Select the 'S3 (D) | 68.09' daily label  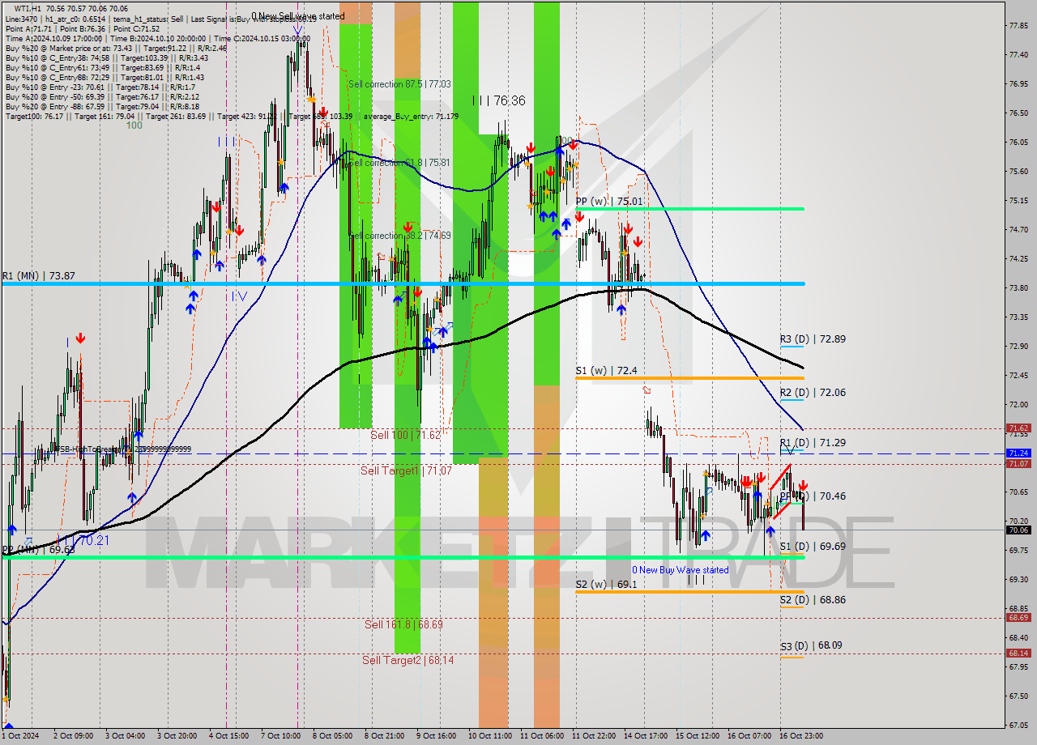tap(813, 645)
